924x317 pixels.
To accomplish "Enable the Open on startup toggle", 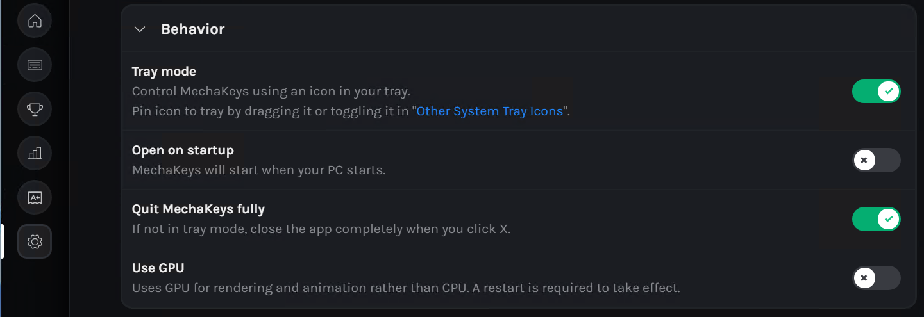I will click(x=876, y=160).
